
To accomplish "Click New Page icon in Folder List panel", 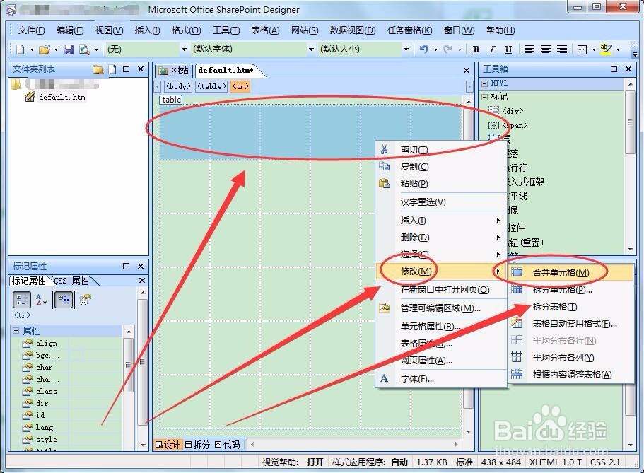I will pos(112,69).
